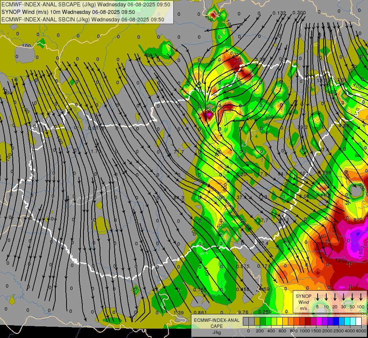Click the 30 m/s wind arrow in legend

tap(344, 297)
